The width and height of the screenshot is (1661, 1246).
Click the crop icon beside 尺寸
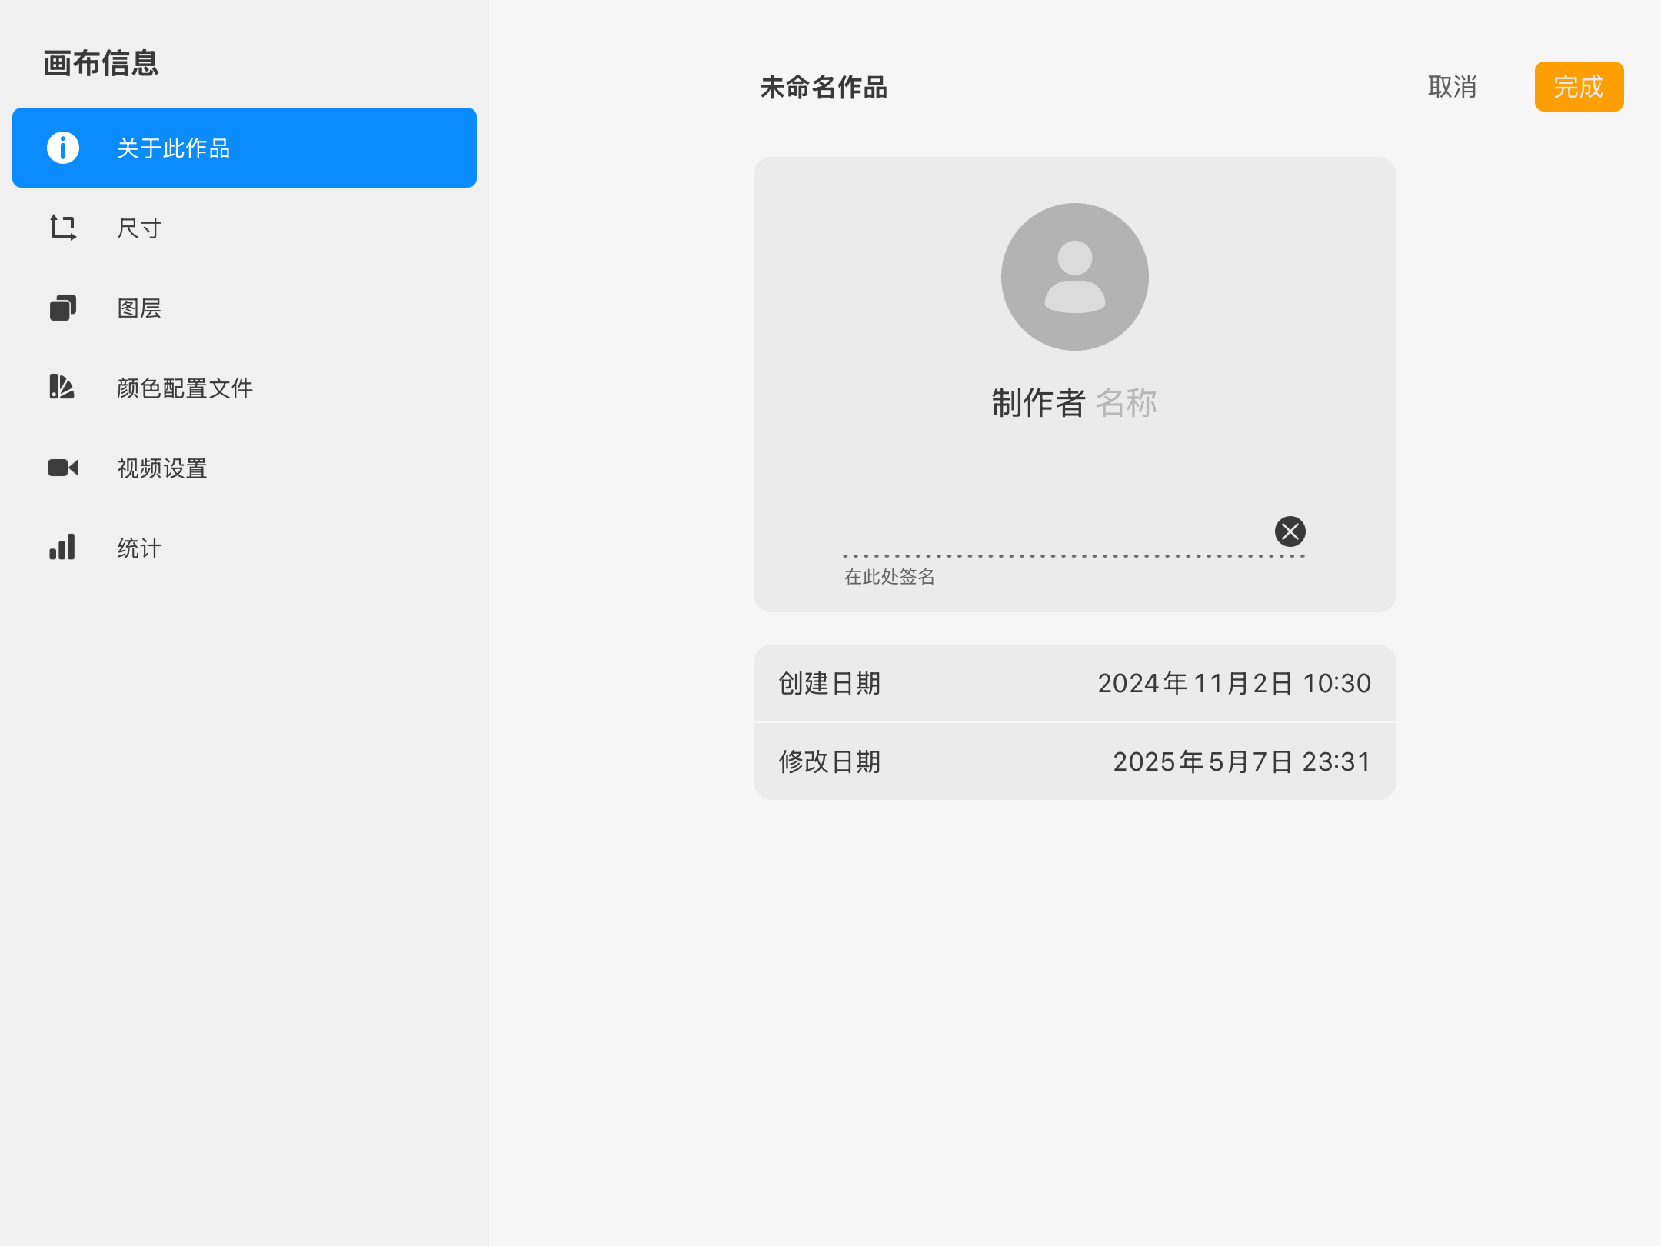[63, 228]
